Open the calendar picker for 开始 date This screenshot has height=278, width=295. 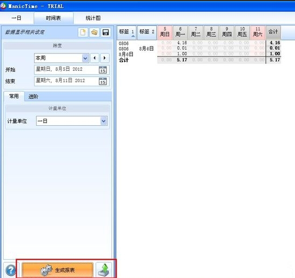click(103, 70)
